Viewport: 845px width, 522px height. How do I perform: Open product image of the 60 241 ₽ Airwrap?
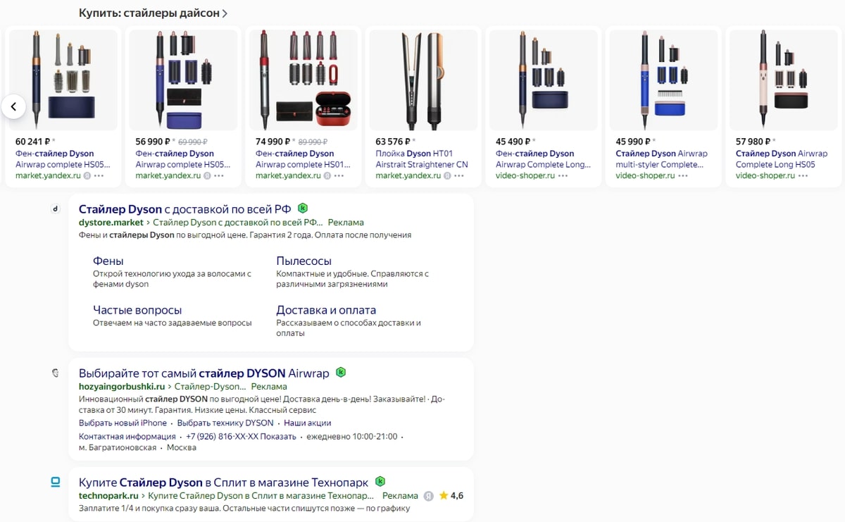pos(62,80)
